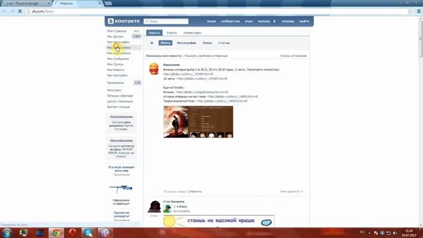Open the purple app icon after Skype in the taskbar
This screenshot has width=423, height=238.
pyautogui.click(x=104, y=233)
